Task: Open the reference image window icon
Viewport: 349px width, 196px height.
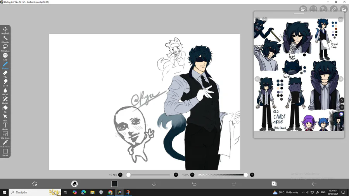Action: pyautogui.click(x=344, y=9)
